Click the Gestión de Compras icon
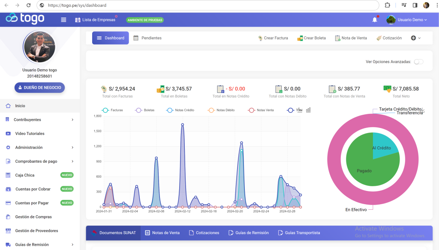This screenshot has height=250, width=439. click(8, 217)
